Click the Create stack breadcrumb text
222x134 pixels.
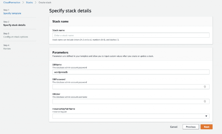coord(45,3)
